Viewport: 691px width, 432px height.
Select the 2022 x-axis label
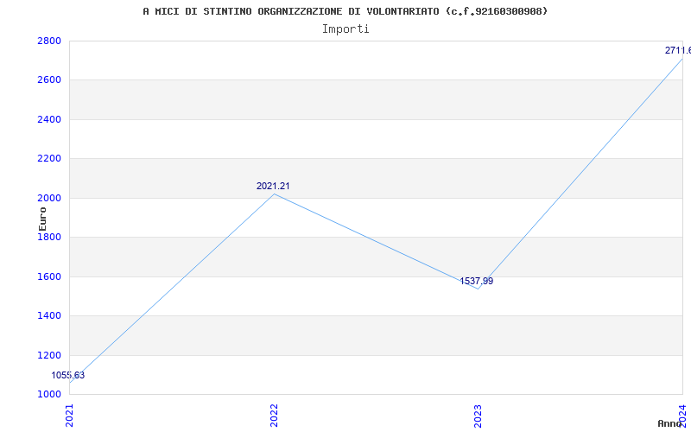pyautogui.click(x=274, y=416)
